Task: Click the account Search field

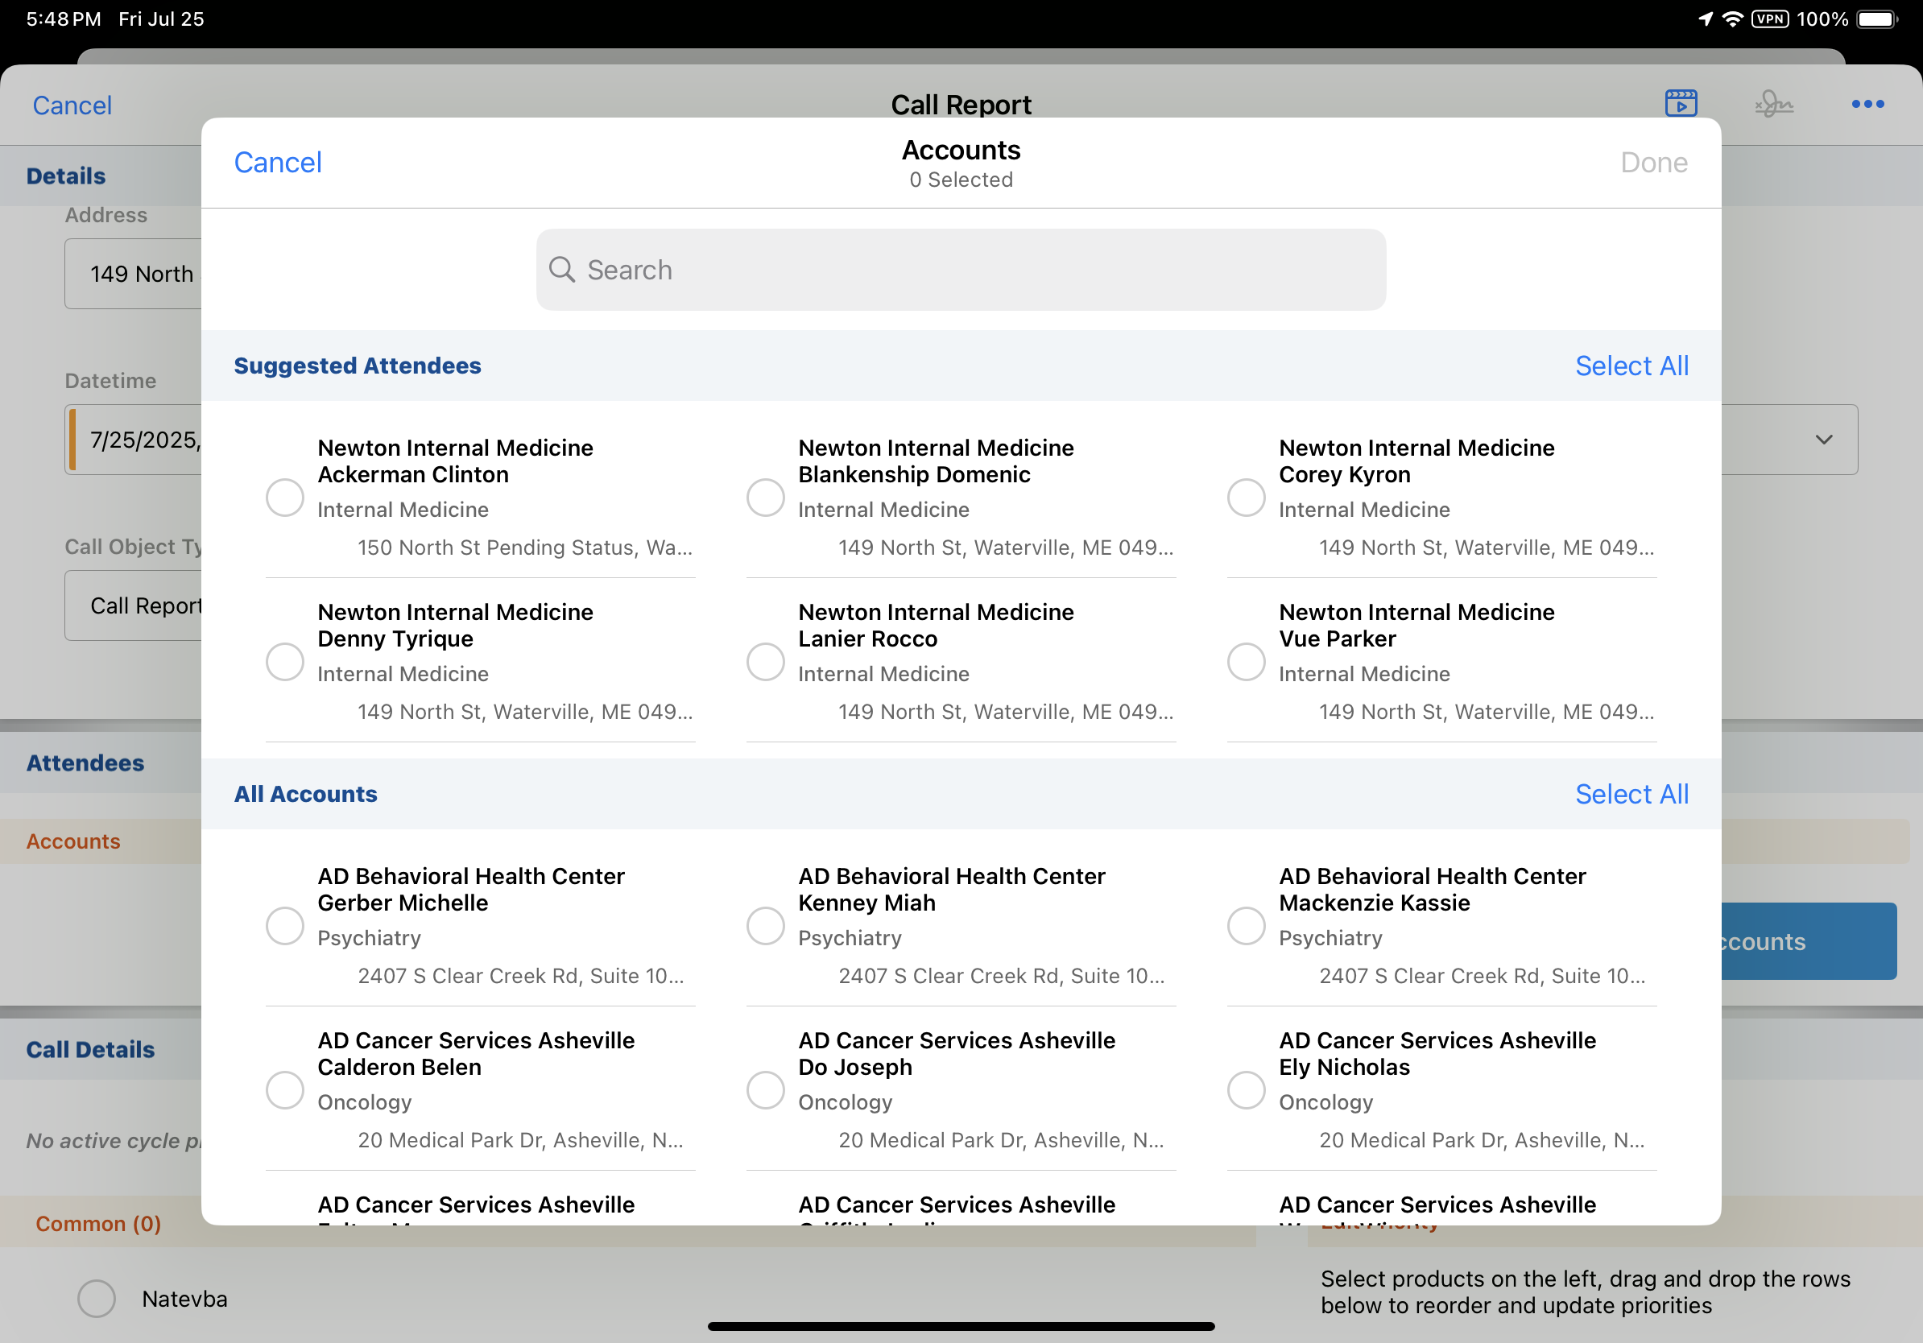Action: (961, 270)
